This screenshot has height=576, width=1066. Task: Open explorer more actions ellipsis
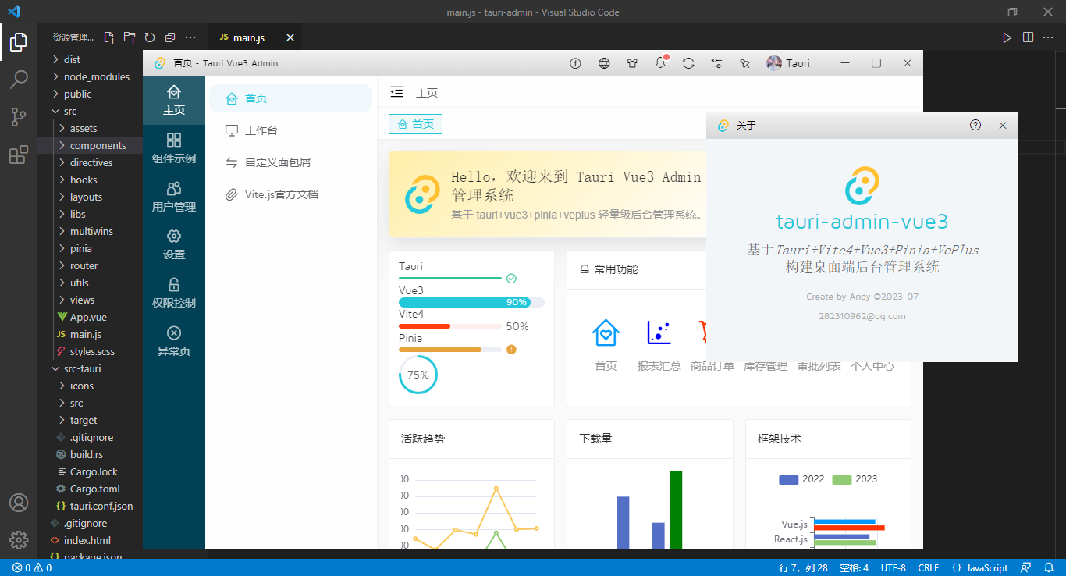coord(190,37)
